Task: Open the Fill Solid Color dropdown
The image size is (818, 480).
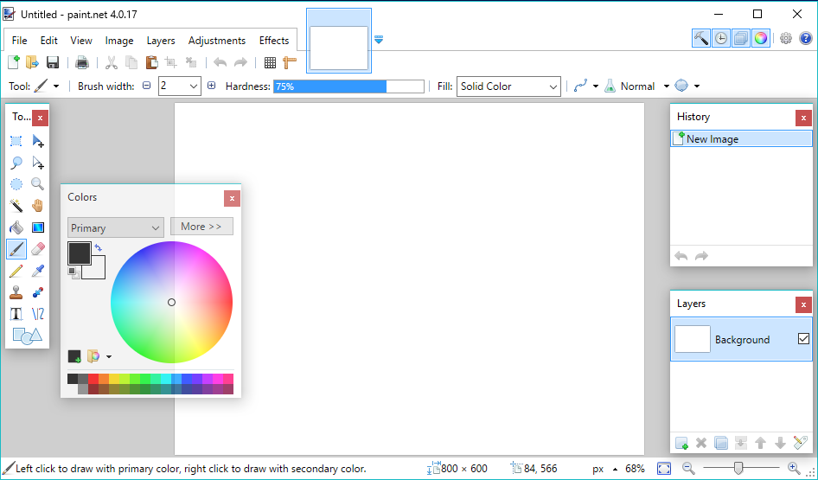Action: (x=509, y=86)
